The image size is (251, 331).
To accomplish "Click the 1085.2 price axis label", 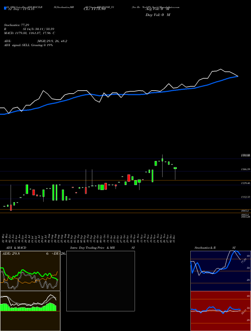I will pyautogui.click(x=245, y=211).
